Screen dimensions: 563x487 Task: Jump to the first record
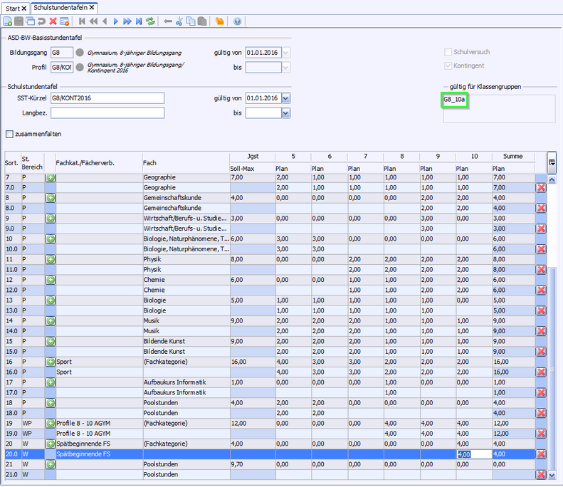click(x=83, y=21)
